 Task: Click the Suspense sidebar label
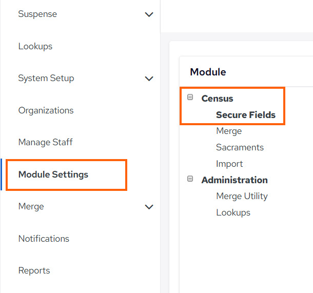click(37, 14)
